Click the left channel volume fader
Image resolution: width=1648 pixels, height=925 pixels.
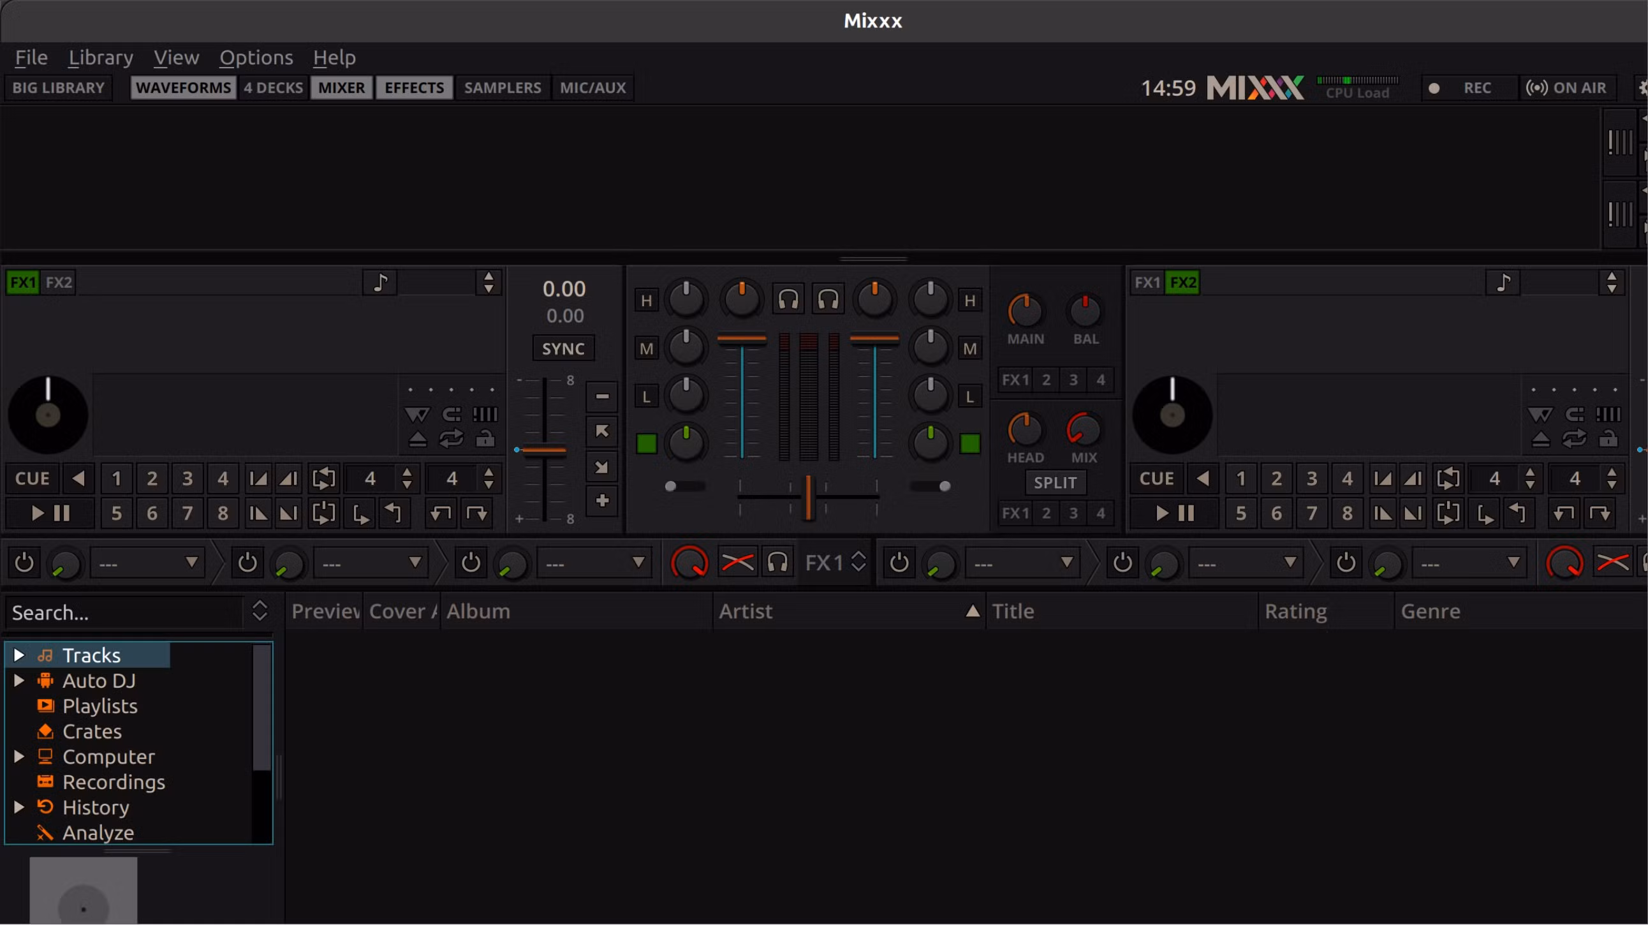pyautogui.click(x=742, y=338)
